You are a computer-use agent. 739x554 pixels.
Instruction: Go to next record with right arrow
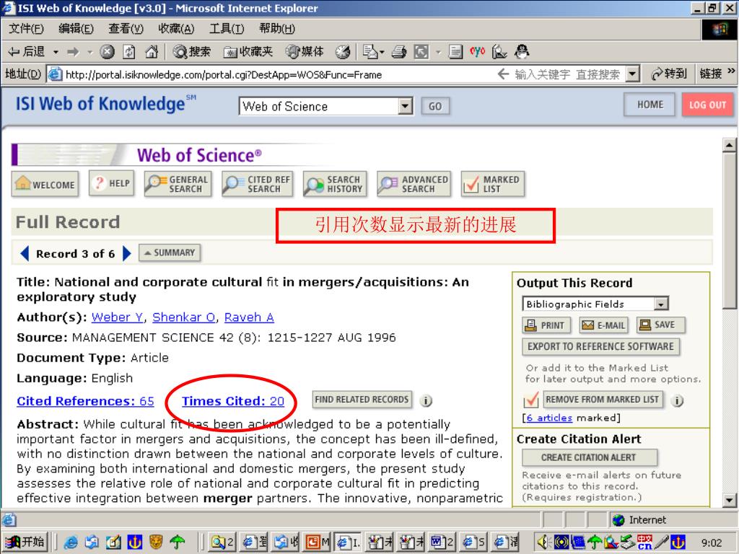126,253
